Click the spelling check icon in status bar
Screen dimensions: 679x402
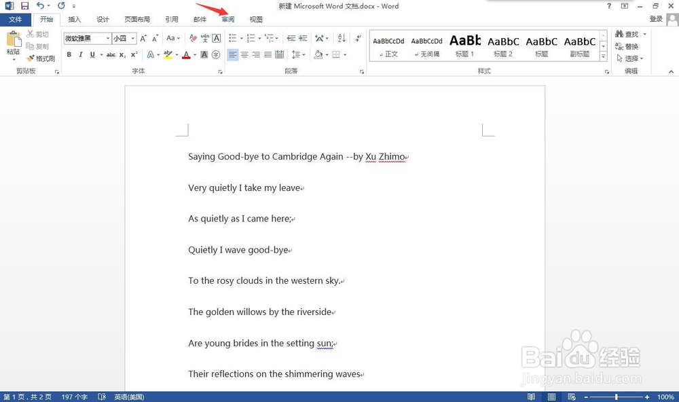point(102,397)
